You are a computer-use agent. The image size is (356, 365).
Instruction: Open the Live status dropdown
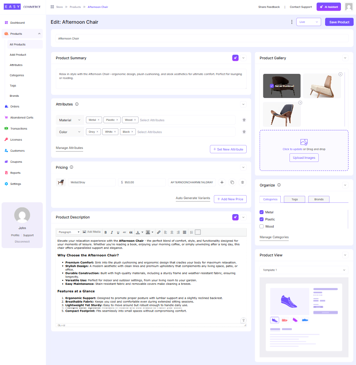[308, 22]
